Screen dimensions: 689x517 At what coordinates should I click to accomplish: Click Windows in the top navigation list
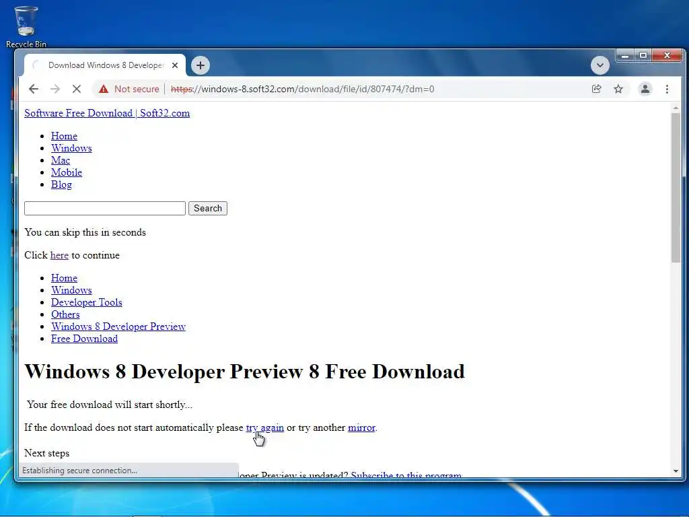click(71, 148)
